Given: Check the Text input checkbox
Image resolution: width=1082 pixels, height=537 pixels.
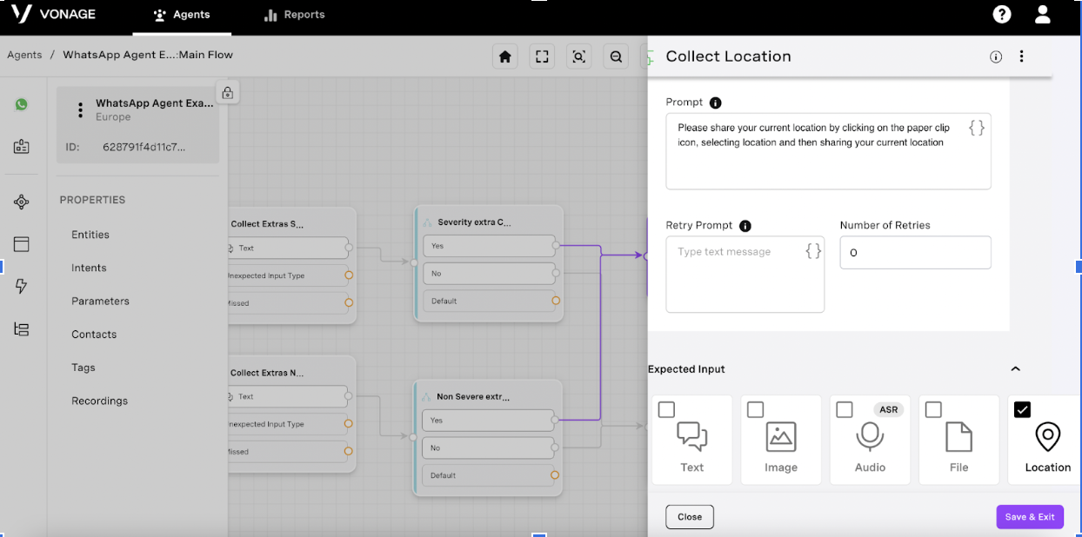Looking at the screenshot, I should click(x=667, y=409).
